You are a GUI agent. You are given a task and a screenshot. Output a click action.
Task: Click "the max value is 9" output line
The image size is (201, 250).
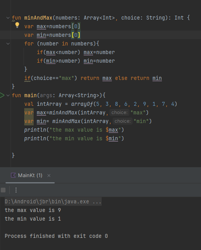[33, 210]
